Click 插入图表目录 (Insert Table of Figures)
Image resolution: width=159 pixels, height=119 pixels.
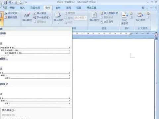[x=109, y=13]
